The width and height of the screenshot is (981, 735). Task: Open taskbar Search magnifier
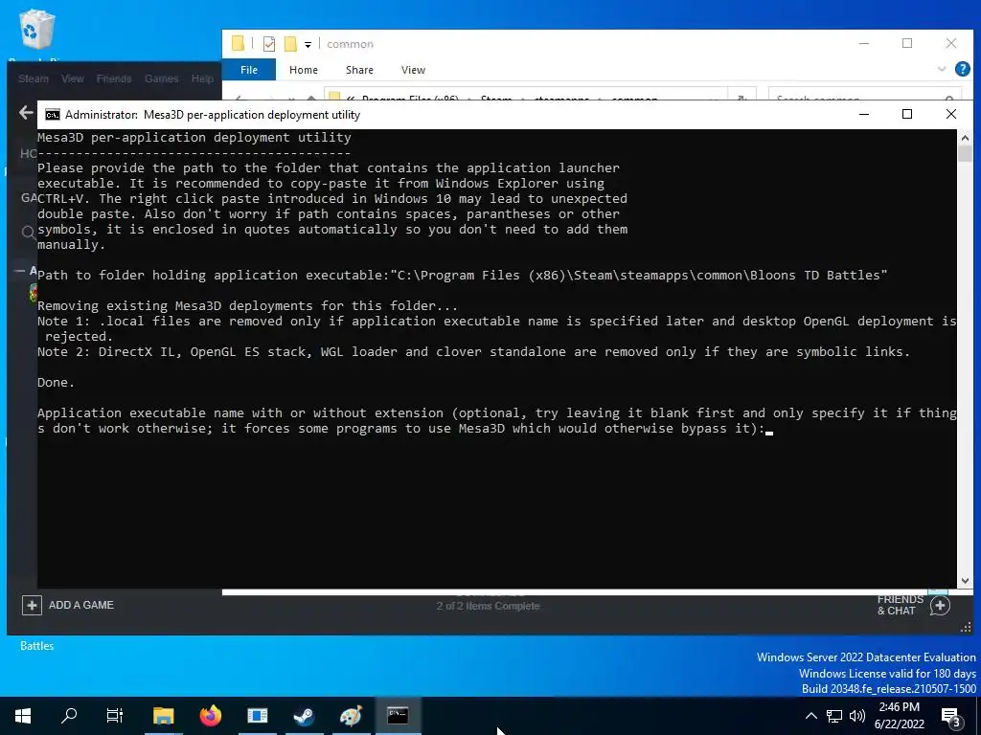(69, 716)
